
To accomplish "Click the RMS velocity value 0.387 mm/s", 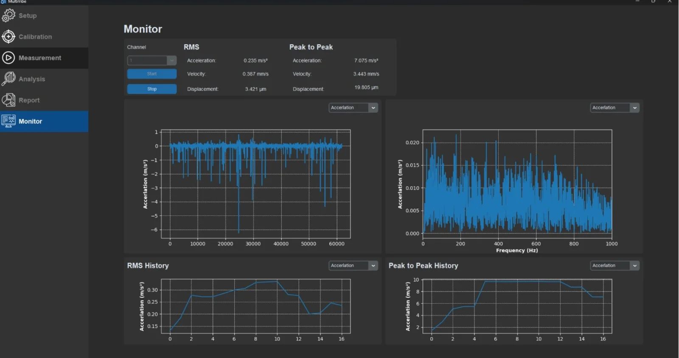I will click(255, 74).
